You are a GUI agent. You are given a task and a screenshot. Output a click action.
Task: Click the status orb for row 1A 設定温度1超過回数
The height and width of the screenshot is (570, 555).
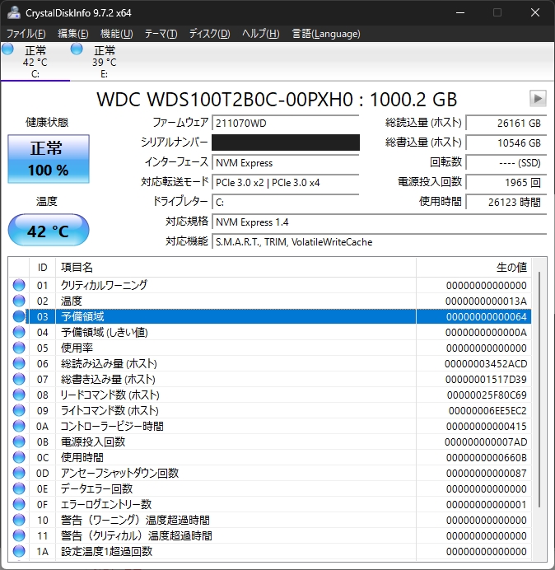pyautogui.click(x=19, y=551)
